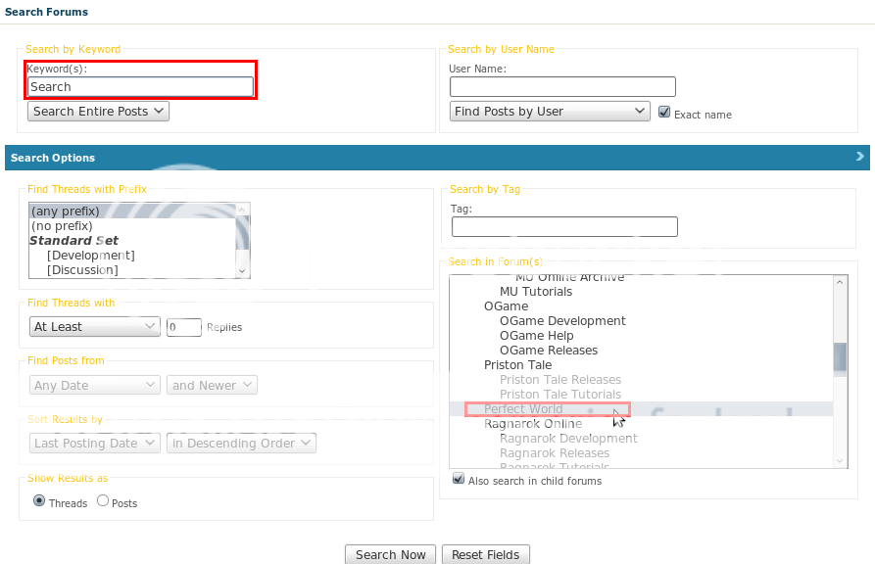Screen dimensions: 875x564
Task: Select OGame Help in the forum list
Action: [x=536, y=336]
